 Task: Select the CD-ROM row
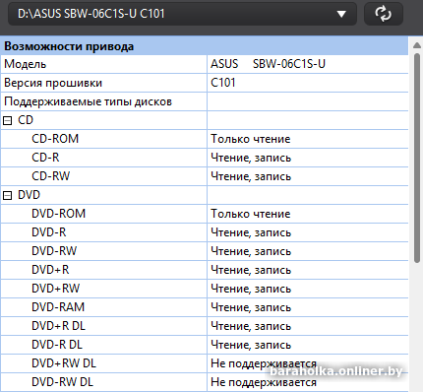point(205,139)
